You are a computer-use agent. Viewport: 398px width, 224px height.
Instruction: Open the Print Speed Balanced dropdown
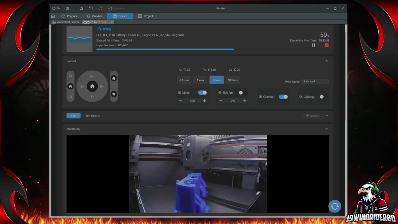click(315, 82)
